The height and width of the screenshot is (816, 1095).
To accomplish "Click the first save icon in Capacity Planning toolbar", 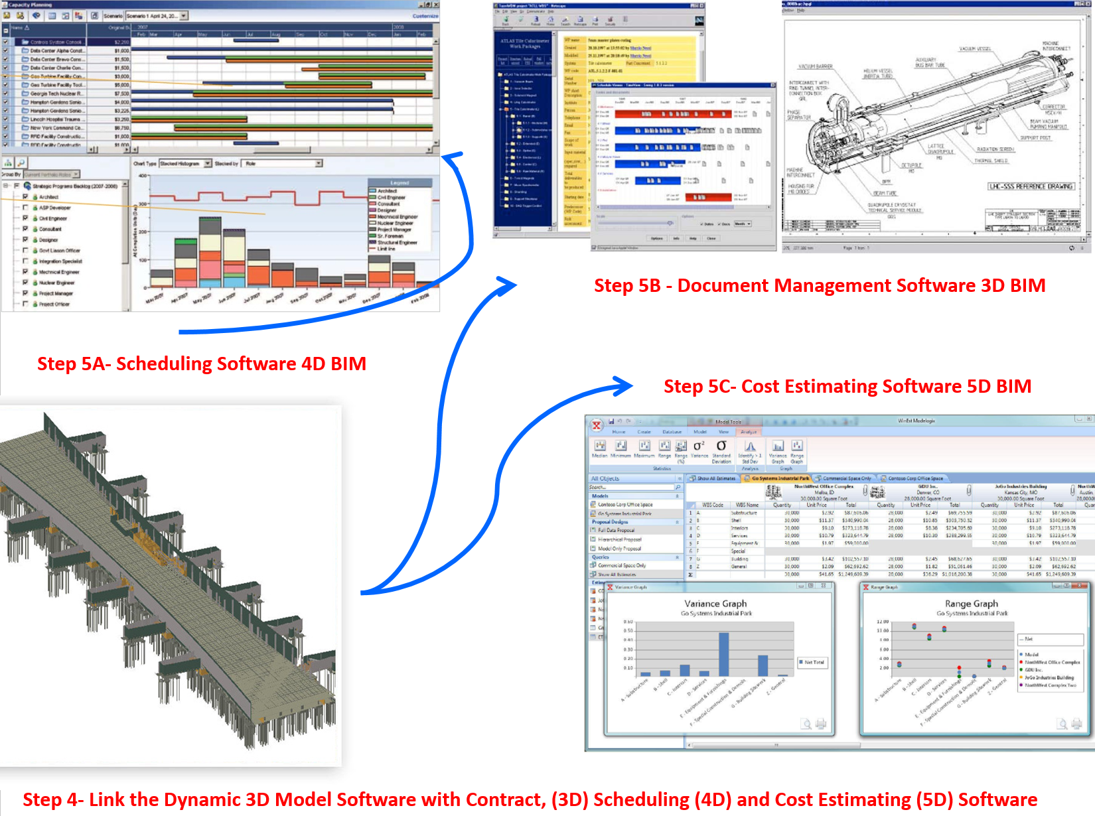I will tap(7, 15).
